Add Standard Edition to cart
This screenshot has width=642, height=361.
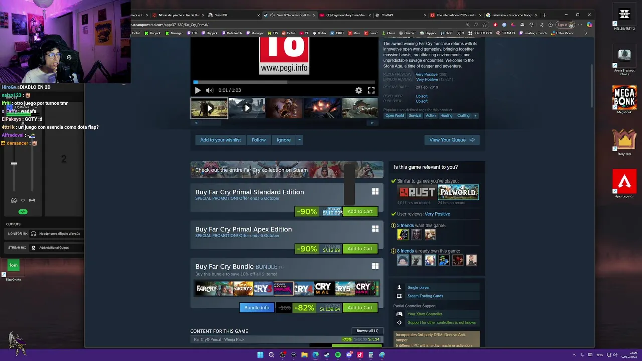[360, 211]
